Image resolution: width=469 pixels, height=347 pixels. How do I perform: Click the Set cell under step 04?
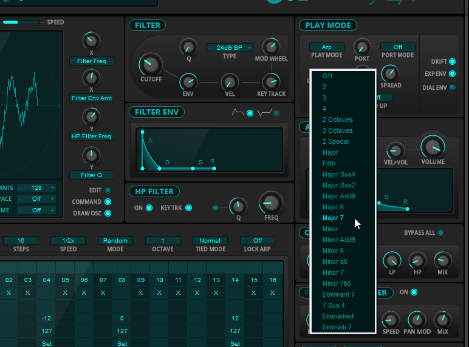[x=47, y=343]
